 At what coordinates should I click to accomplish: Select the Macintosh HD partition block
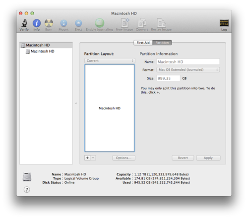click(x=110, y=108)
